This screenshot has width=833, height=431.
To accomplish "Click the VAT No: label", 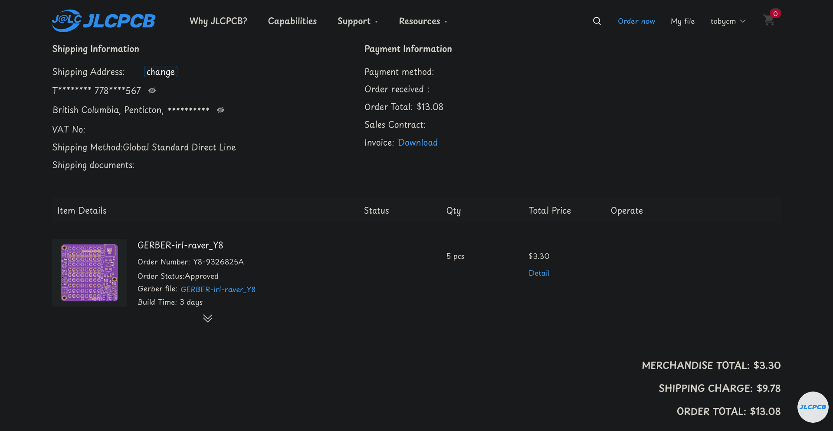I will pyautogui.click(x=69, y=130).
